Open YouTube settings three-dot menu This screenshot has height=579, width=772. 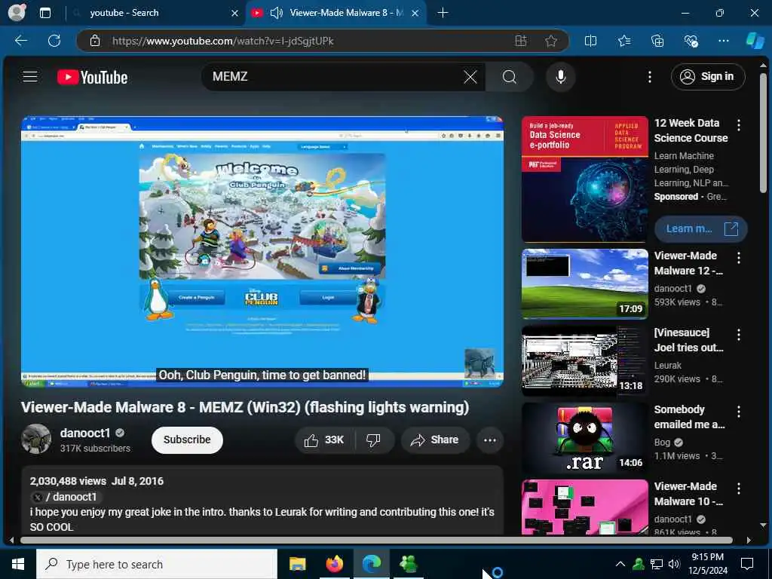650,77
